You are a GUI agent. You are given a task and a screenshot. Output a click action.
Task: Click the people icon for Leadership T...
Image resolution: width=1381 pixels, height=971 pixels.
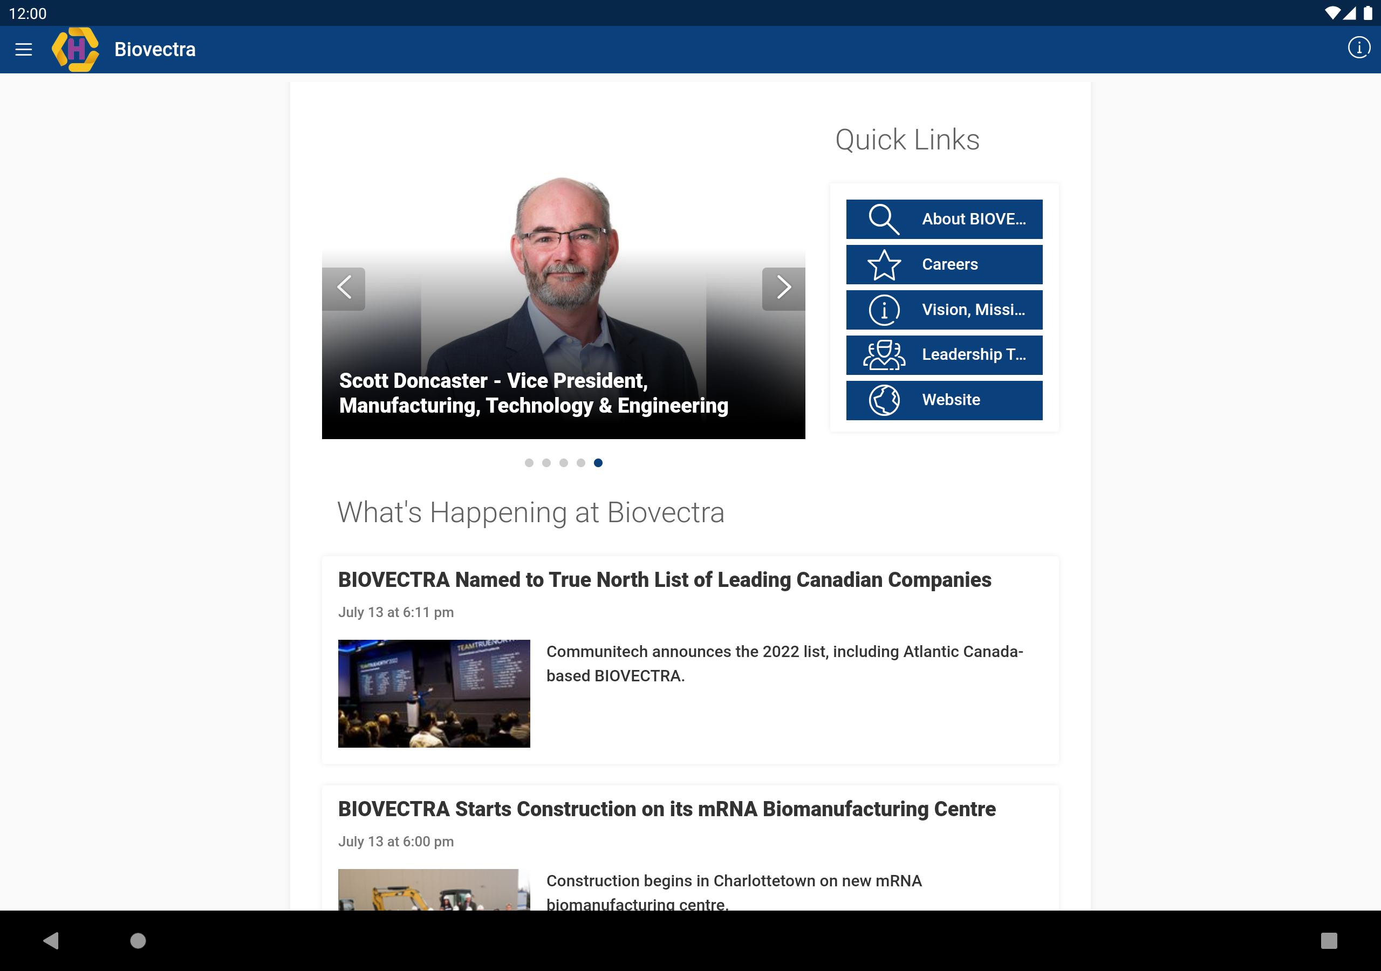[x=884, y=355]
